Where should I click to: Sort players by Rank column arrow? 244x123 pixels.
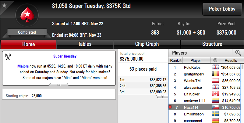point(180,61)
